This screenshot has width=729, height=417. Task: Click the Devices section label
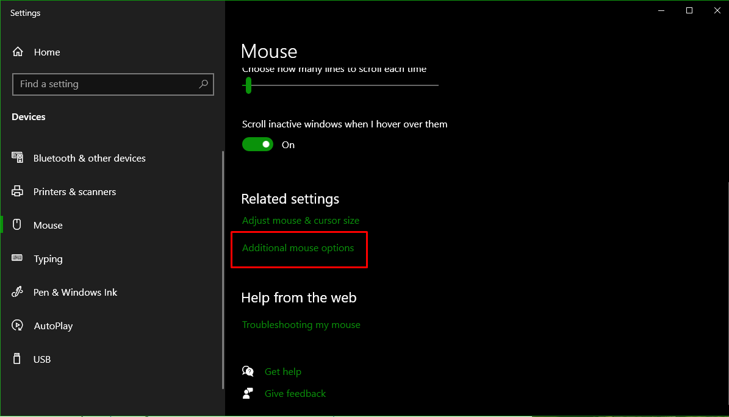(28, 116)
